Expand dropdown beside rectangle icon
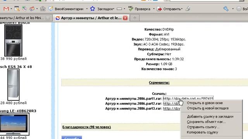This screenshot has height=139, width=248. (124, 9)
